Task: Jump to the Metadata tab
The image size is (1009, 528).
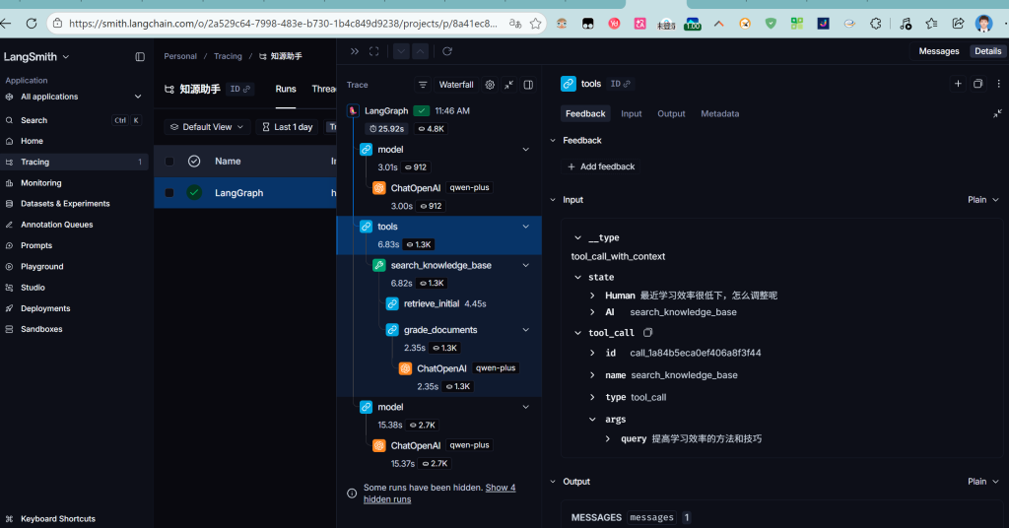Action: (x=719, y=114)
